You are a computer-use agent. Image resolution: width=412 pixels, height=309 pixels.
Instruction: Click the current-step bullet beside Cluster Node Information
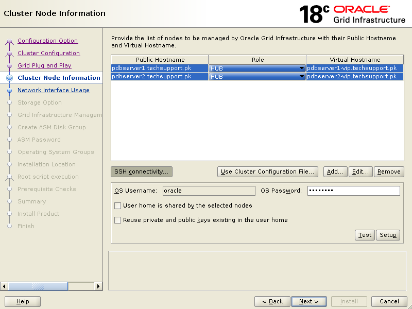[9, 78]
